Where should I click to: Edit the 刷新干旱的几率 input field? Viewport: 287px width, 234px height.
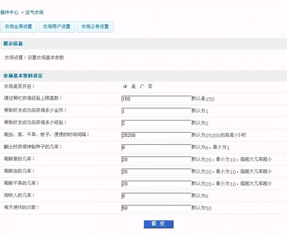(156, 184)
